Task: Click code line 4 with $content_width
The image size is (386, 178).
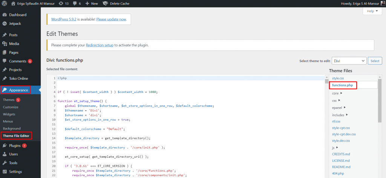Action: pos(107,92)
